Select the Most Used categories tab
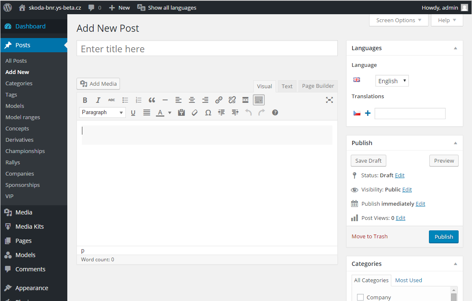Viewport: 472px width, 301px height. [x=408, y=280]
